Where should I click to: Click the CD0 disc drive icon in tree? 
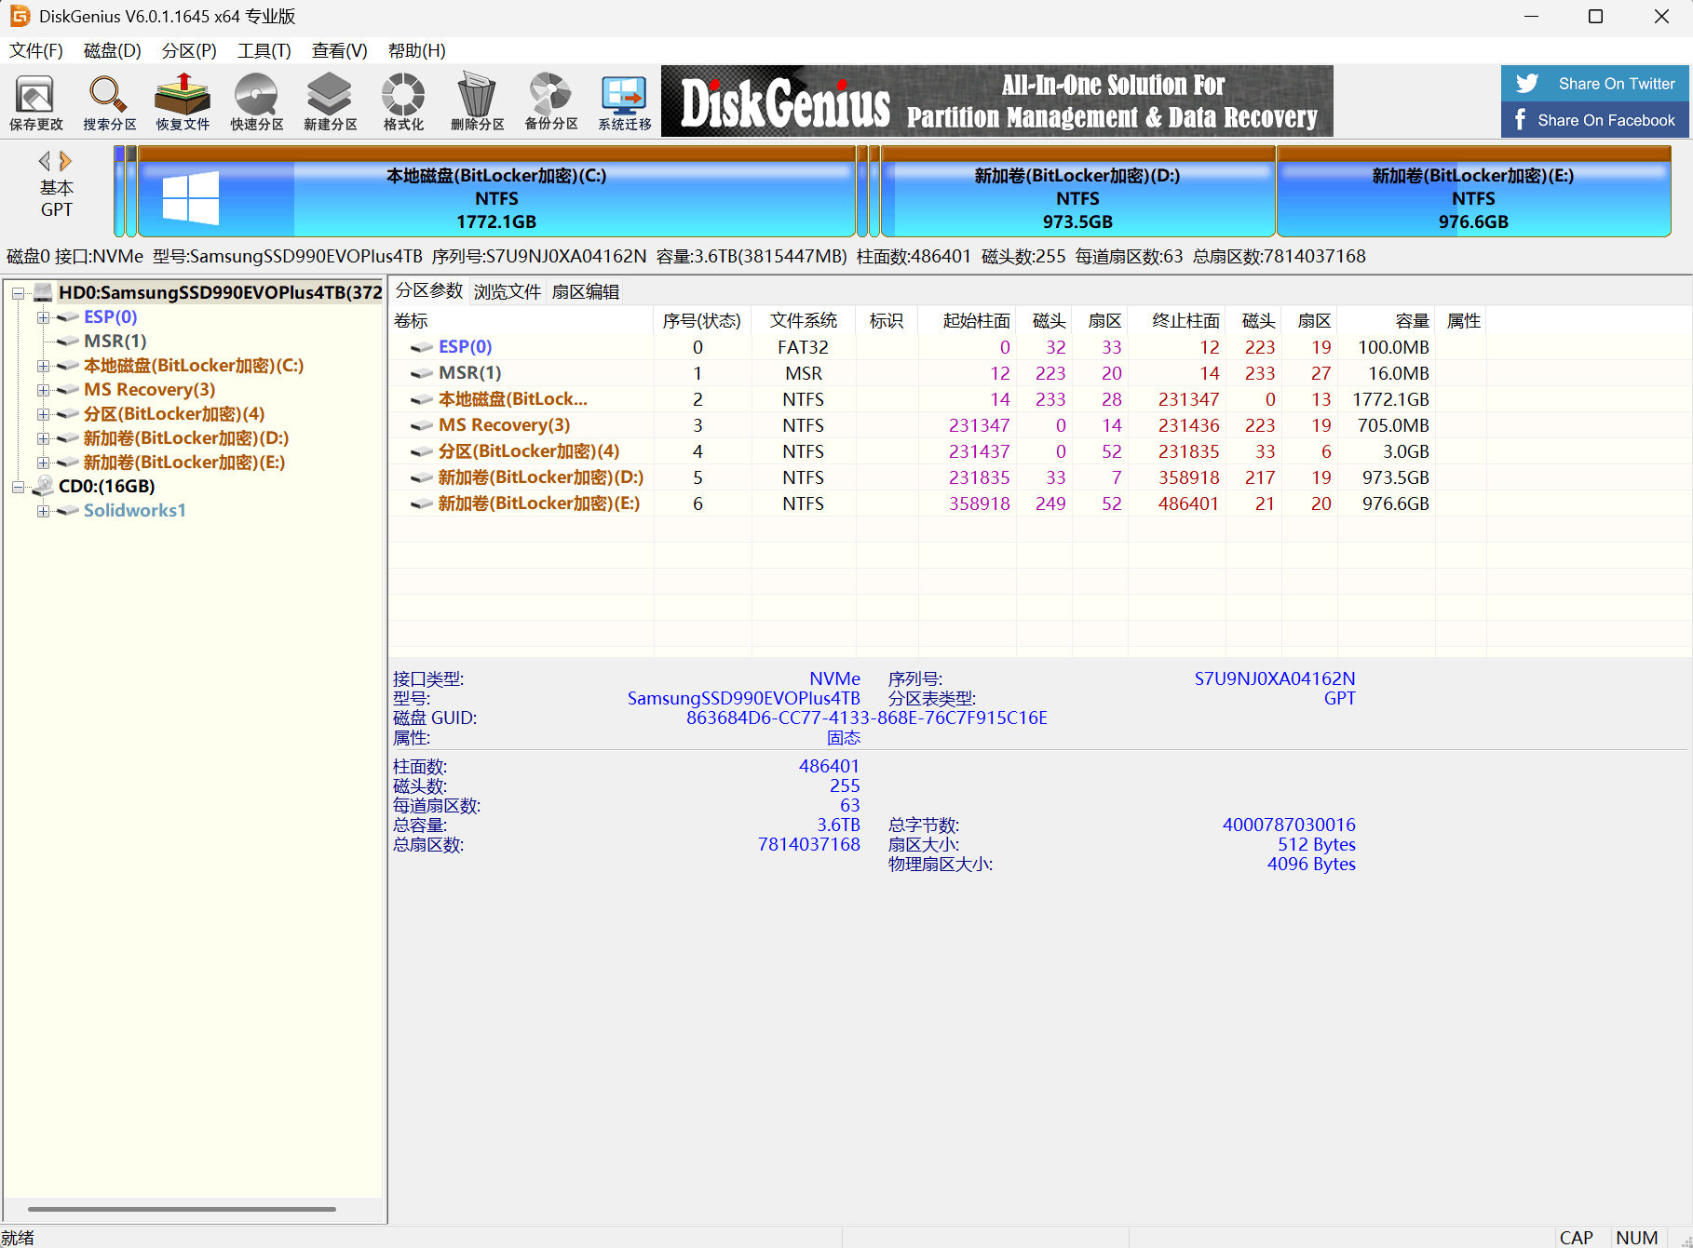(x=43, y=486)
